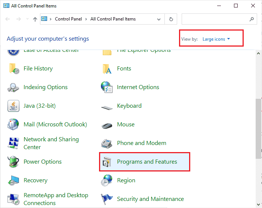Select Control Panel breadcrumb

coord(68,19)
